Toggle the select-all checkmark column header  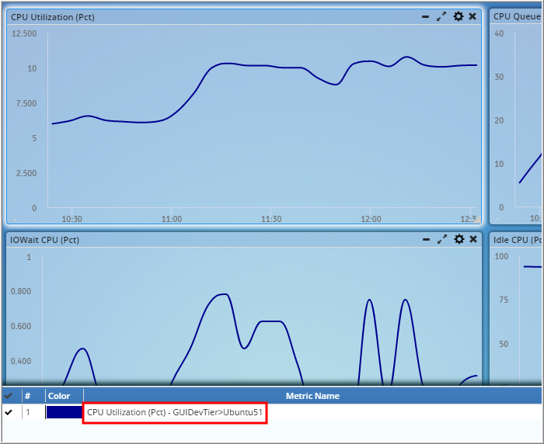point(9,396)
